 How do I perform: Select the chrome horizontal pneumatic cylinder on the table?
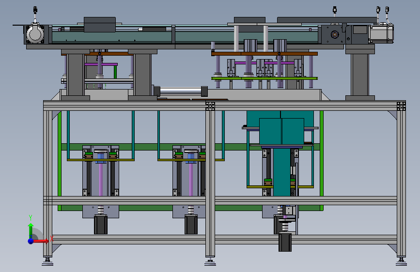[x=181, y=91]
